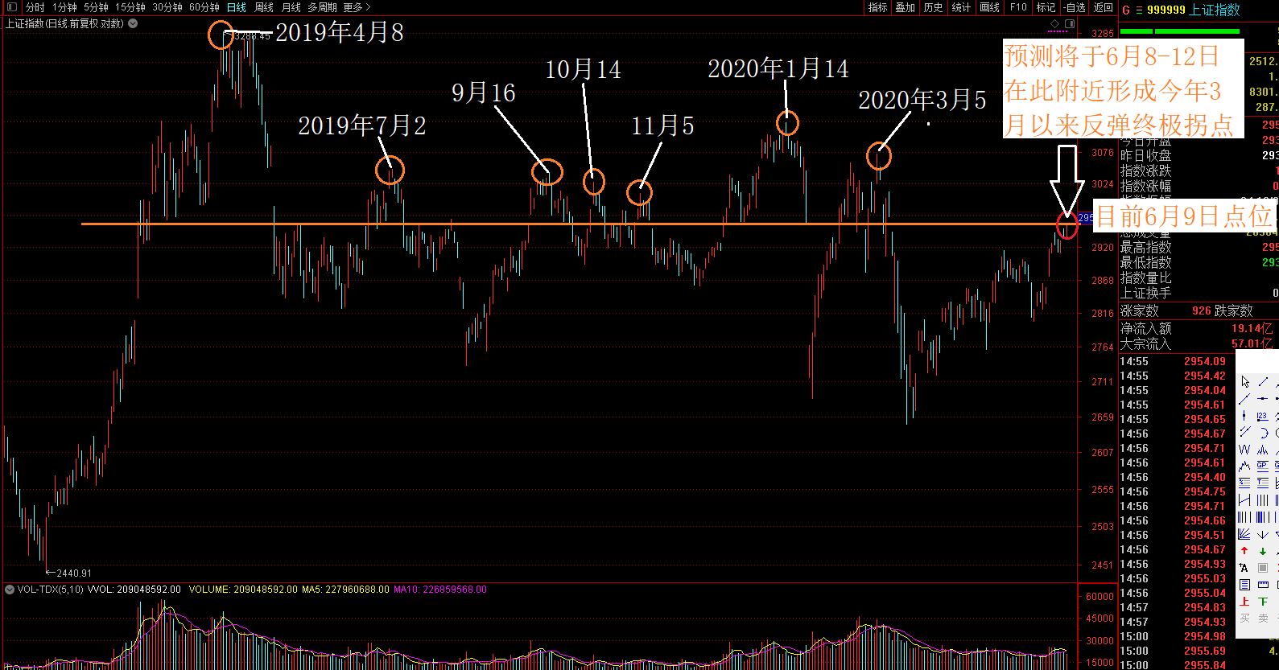Select the ruler measurement tool
The height and width of the screenshot is (670, 1279).
click(1263, 584)
